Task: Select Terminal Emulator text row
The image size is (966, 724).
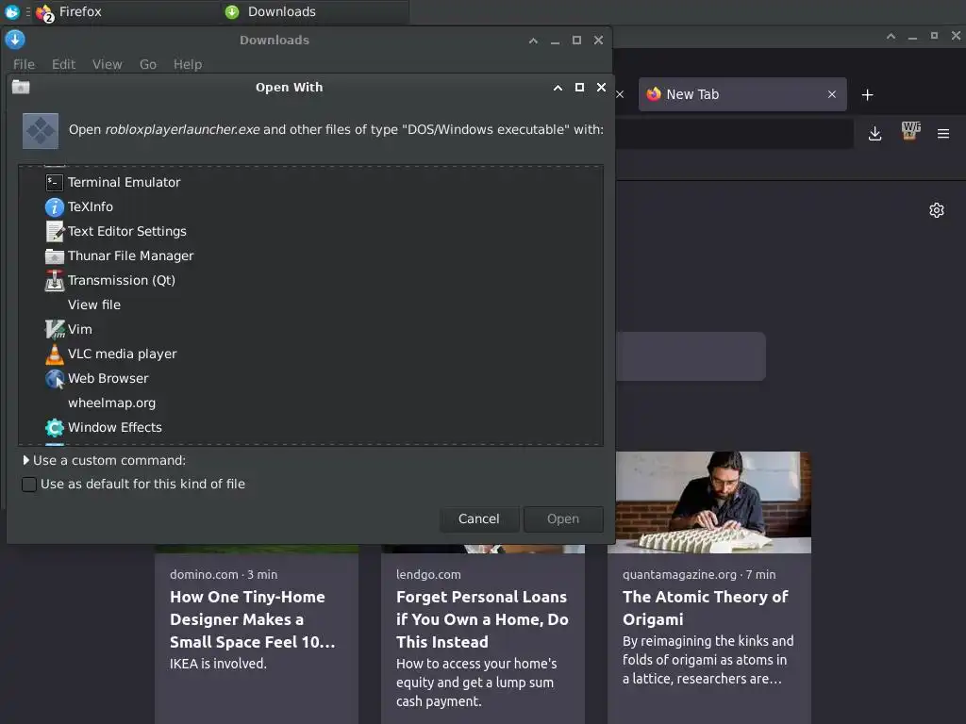Action: (124, 182)
